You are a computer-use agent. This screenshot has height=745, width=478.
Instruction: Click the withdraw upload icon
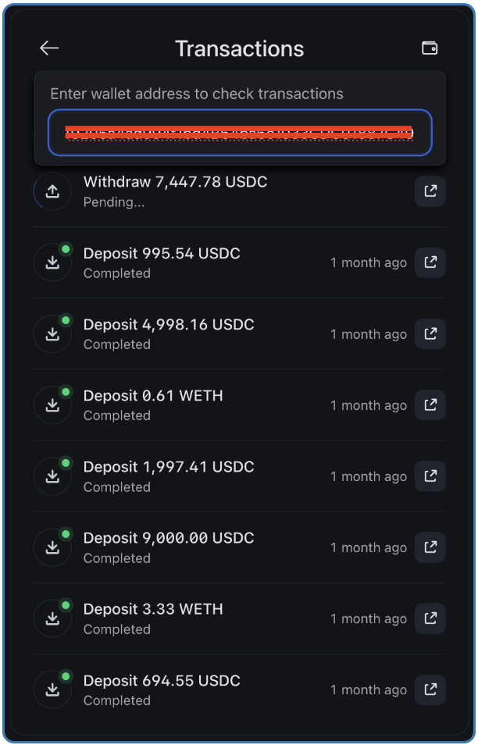point(52,191)
